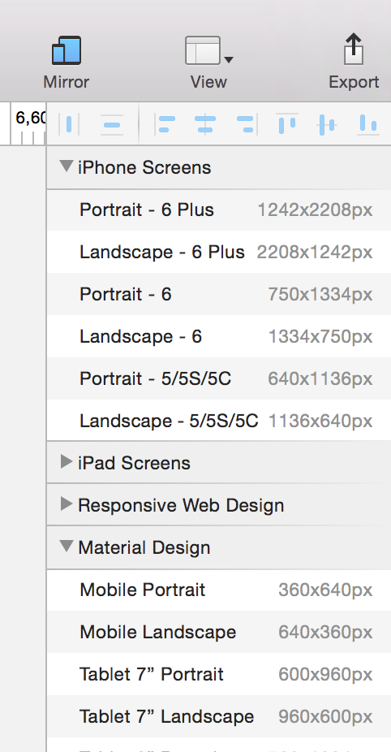391x752 pixels.
Task: Distribute objects horizontally
Action: pos(68,125)
